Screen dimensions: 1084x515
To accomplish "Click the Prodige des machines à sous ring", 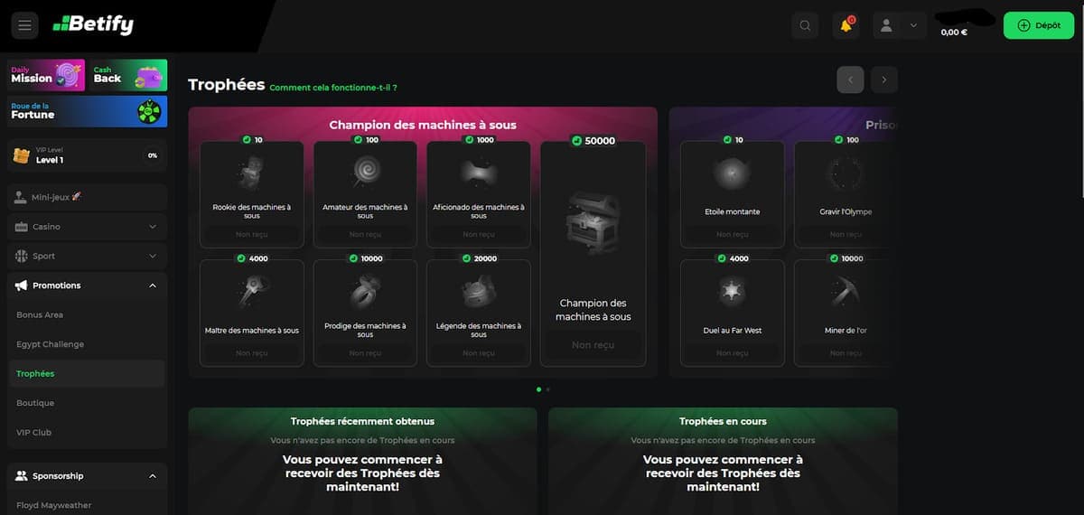I will pyautogui.click(x=365, y=291).
